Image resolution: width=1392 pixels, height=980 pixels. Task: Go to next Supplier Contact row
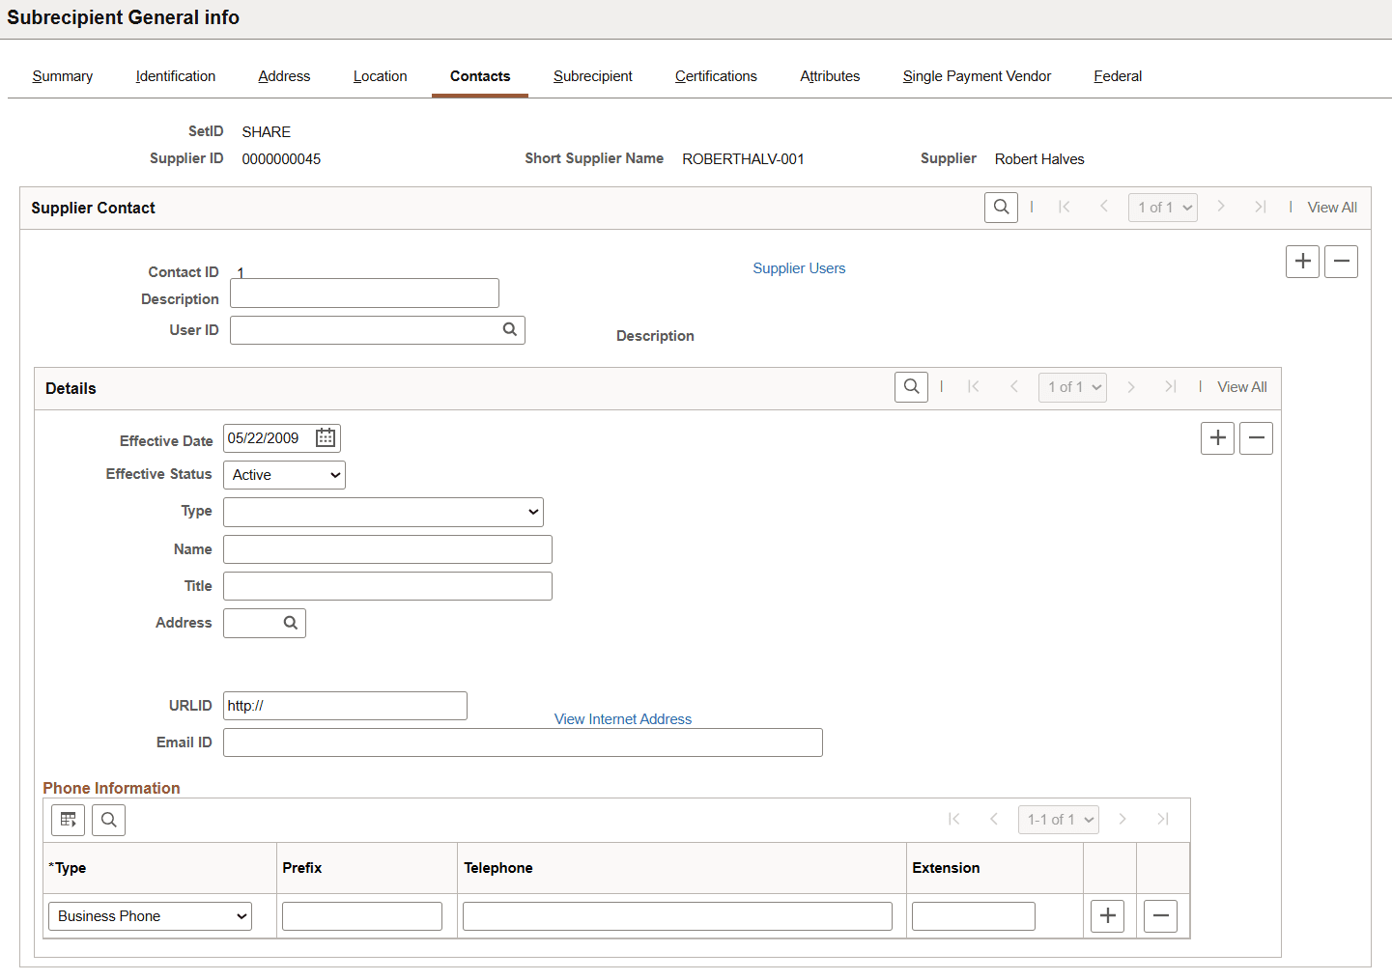click(x=1221, y=207)
